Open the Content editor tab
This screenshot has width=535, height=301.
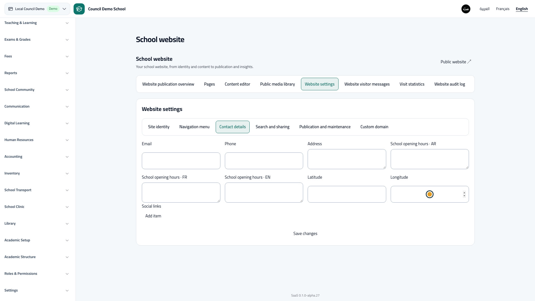click(x=237, y=84)
